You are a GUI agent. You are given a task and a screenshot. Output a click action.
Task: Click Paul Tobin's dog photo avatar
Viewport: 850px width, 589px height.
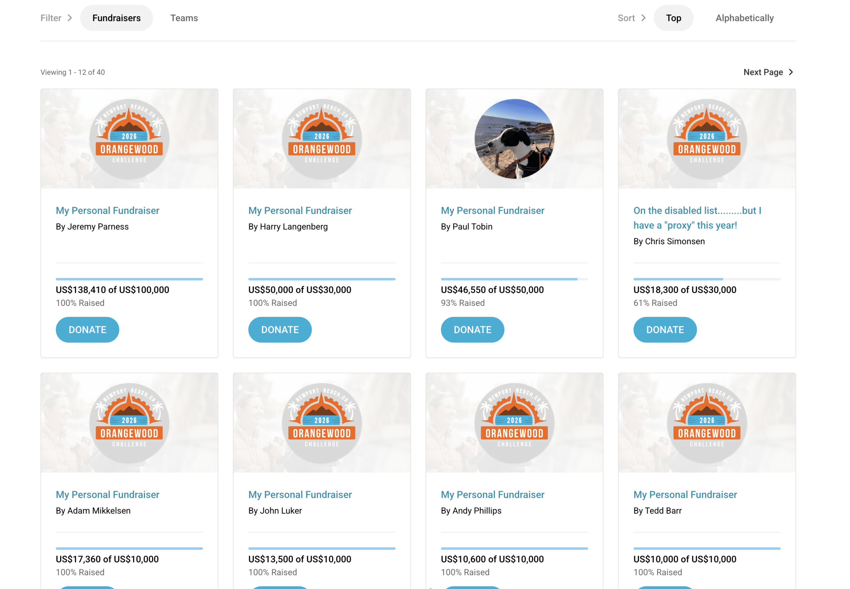pos(514,139)
